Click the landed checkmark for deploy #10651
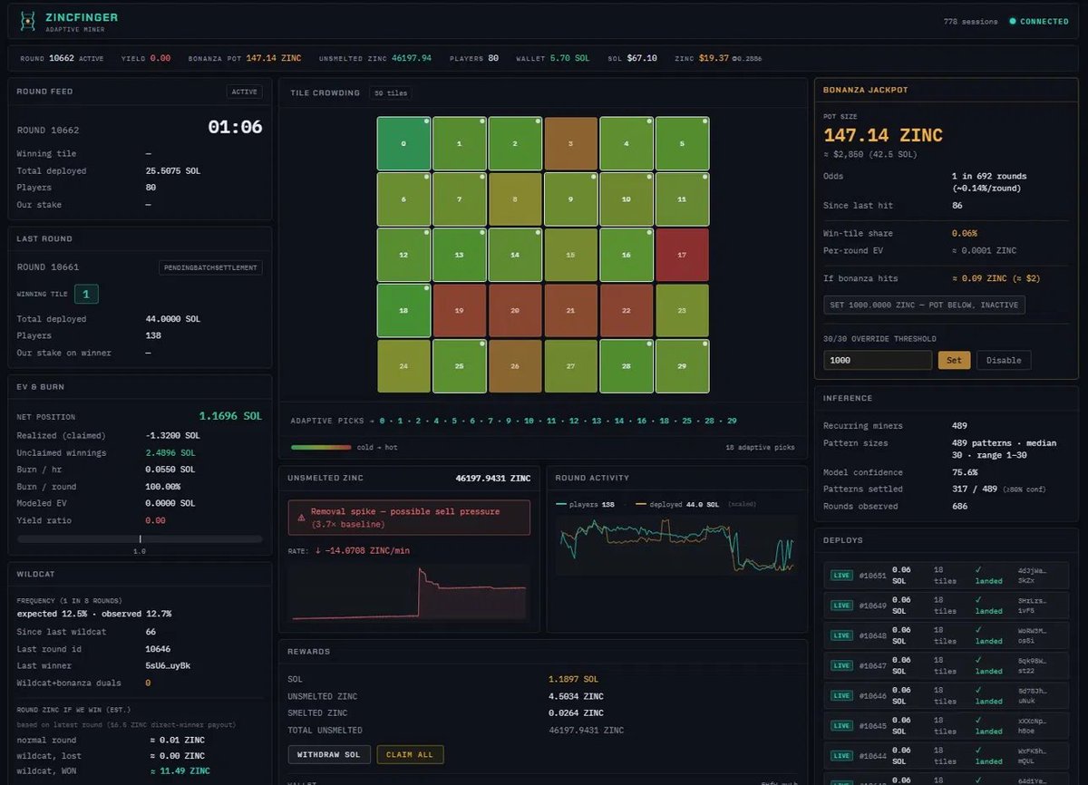 [977, 570]
